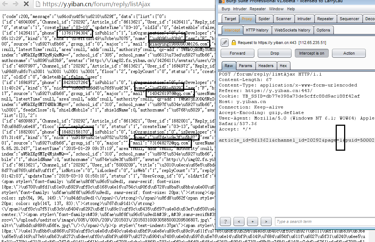375x242 pixels.
Task: Click the Accept-Encoding header line
Action: [x=261, y=113]
